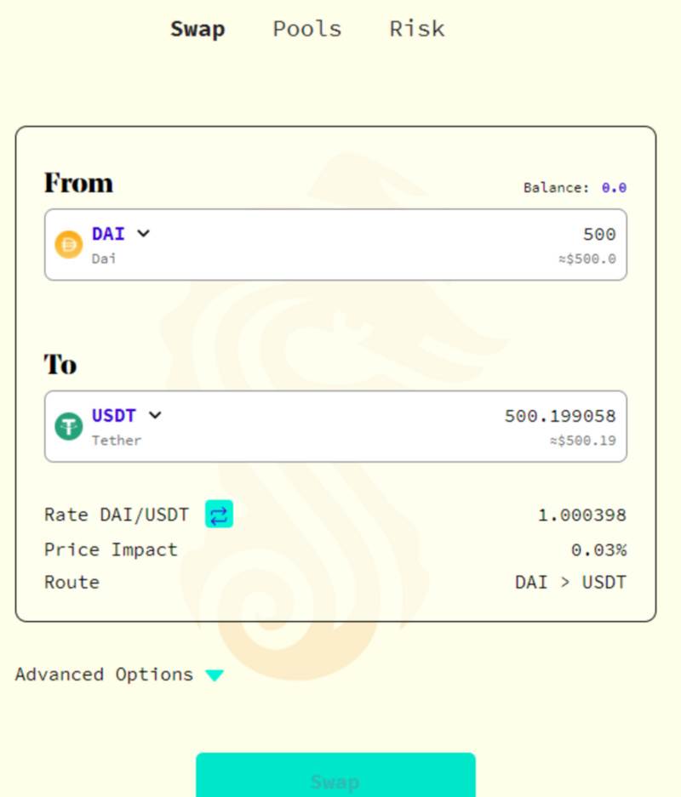
Task: Click the teal Swap button
Action: point(335,775)
